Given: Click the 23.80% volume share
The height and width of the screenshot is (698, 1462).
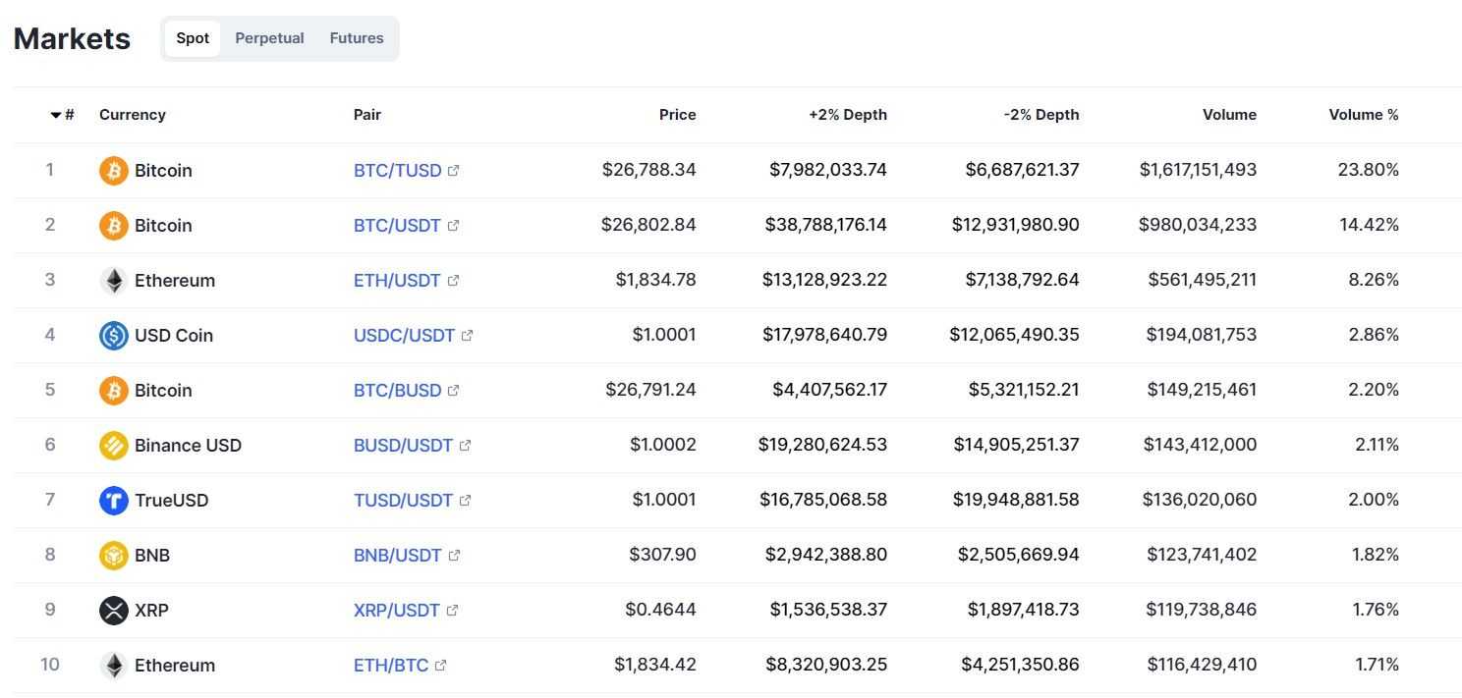Looking at the screenshot, I should tap(1369, 170).
